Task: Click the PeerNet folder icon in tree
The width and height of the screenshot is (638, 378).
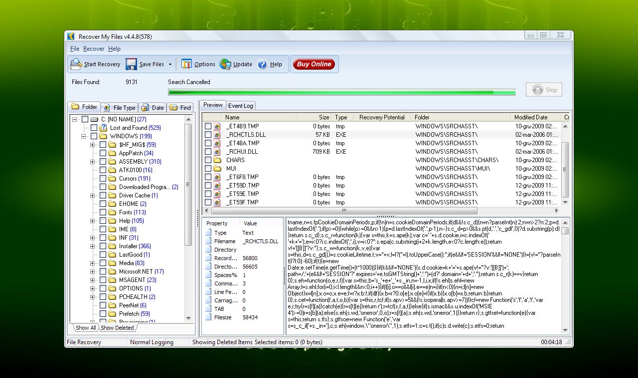Action: [112, 305]
